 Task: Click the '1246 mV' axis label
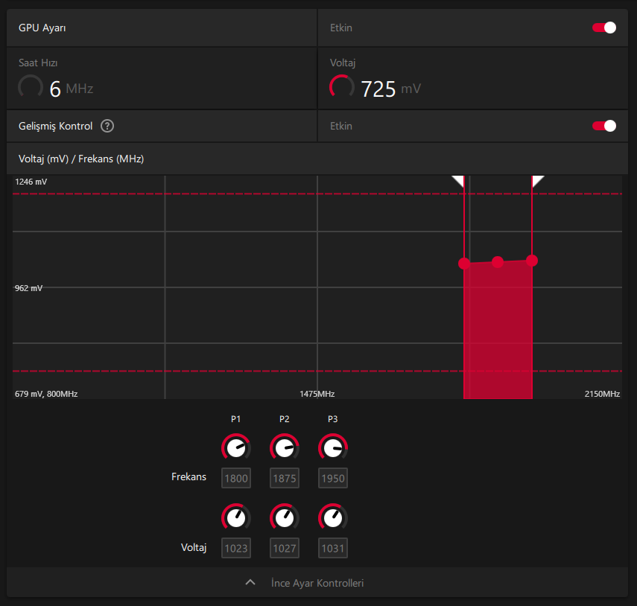pos(31,182)
